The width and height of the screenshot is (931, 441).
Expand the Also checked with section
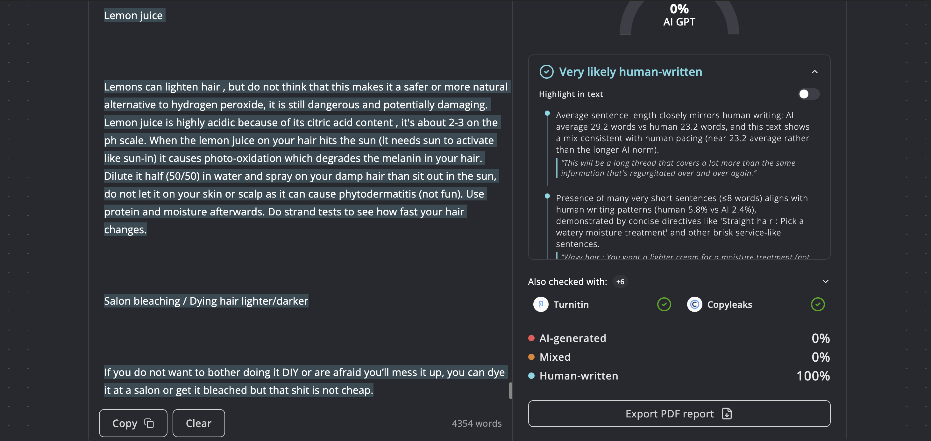(x=825, y=281)
